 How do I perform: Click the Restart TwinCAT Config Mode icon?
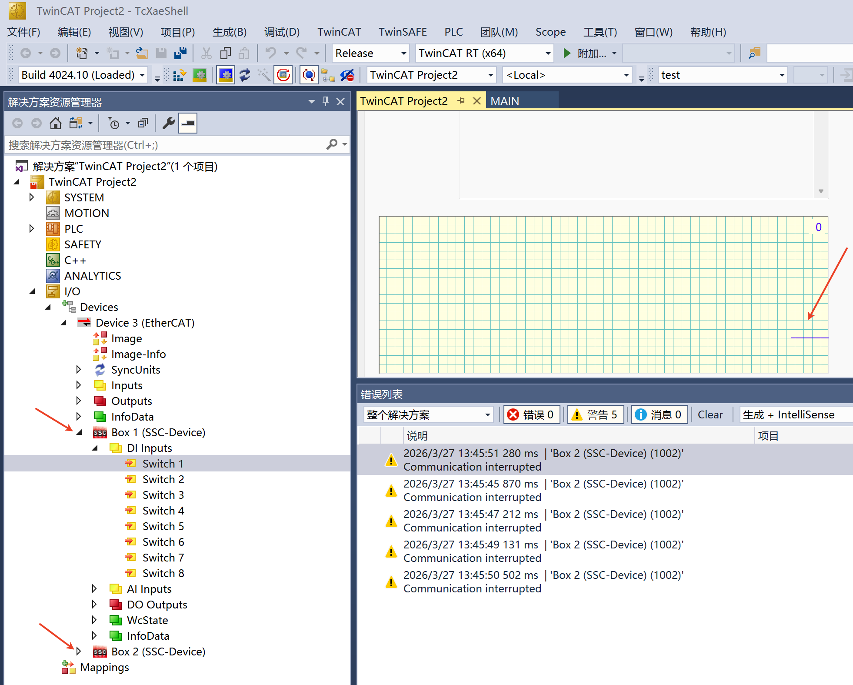[x=226, y=75]
